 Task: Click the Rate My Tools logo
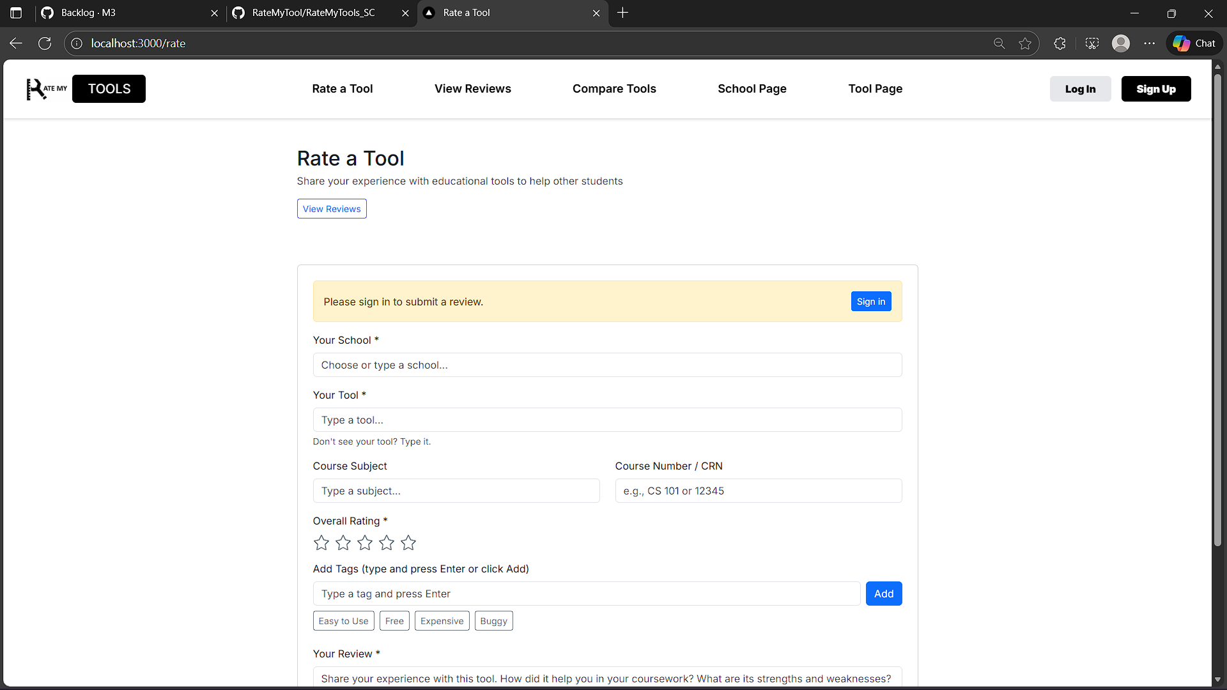(x=86, y=89)
